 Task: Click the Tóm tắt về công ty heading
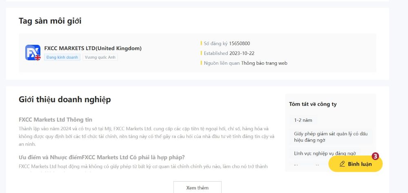[x=313, y=104]
